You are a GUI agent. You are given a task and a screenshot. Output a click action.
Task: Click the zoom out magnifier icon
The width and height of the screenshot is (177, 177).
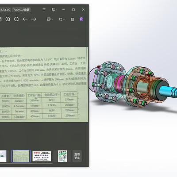pos(16,19)
